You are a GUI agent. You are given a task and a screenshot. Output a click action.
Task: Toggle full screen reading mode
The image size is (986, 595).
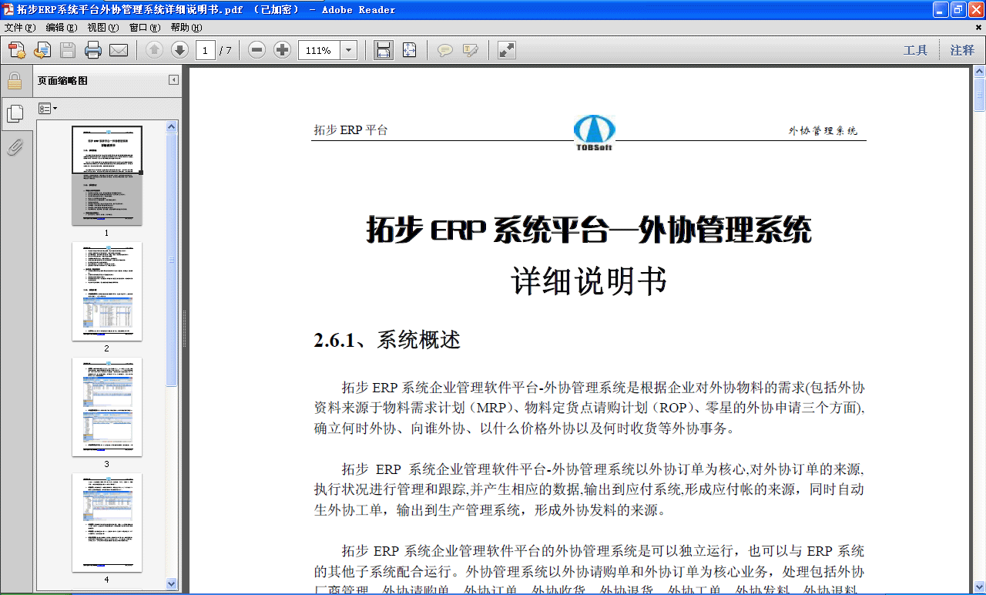coord(505,49)
